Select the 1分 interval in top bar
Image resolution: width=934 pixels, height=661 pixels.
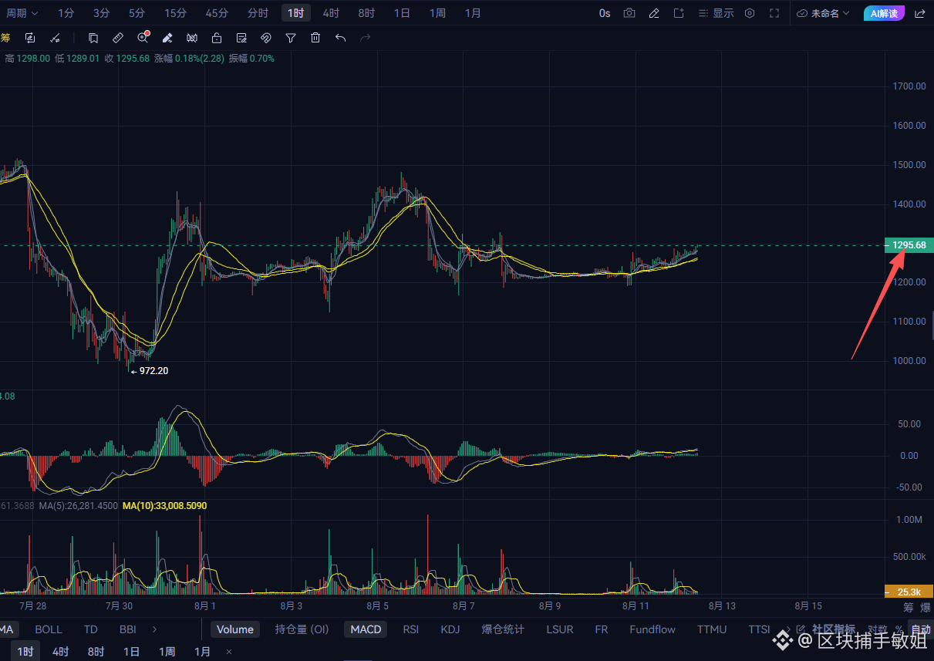coord(66,13)
